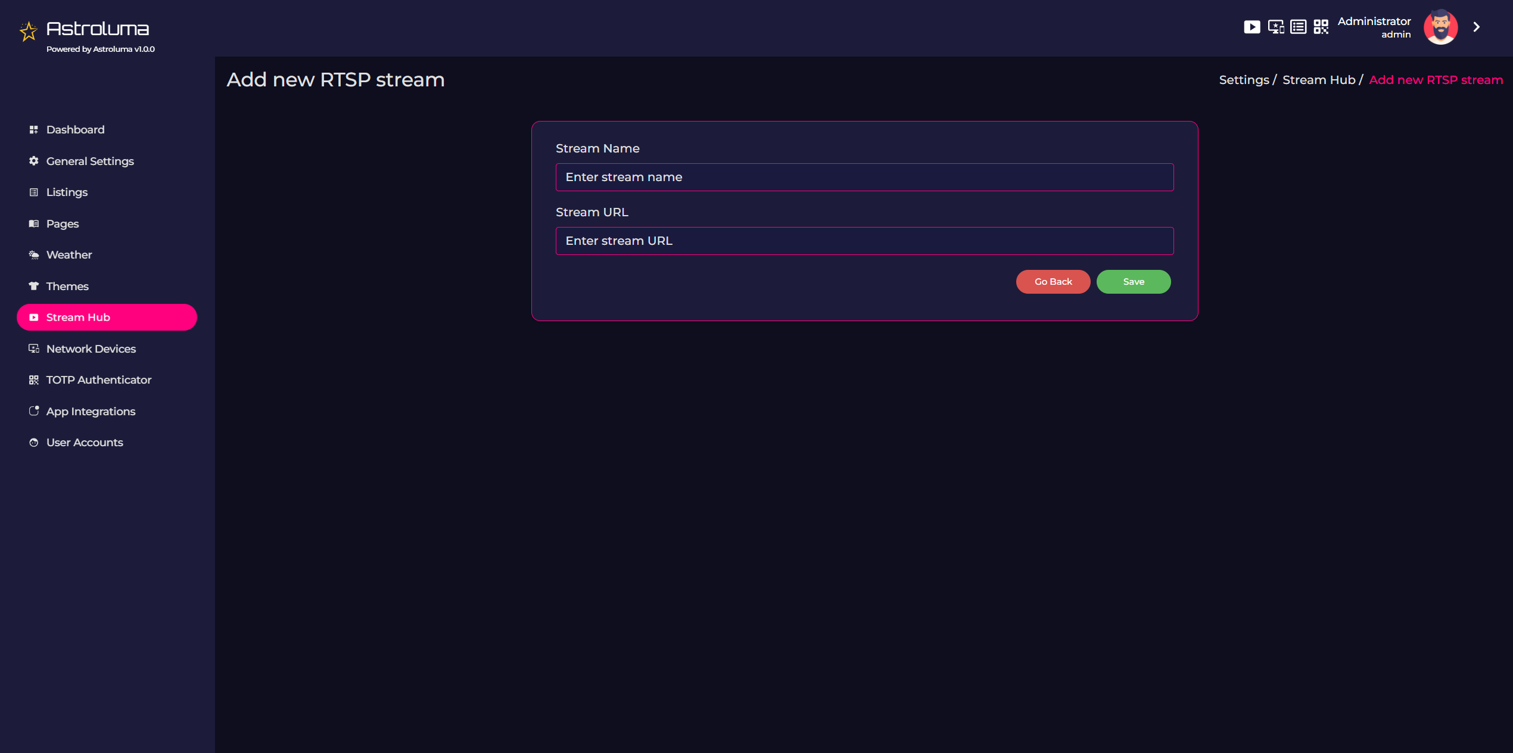Image resolution: width=1513 pixels, height=753 pixels.
Task: Click the network devices icon in header
Action: [x=1275, y=27]
